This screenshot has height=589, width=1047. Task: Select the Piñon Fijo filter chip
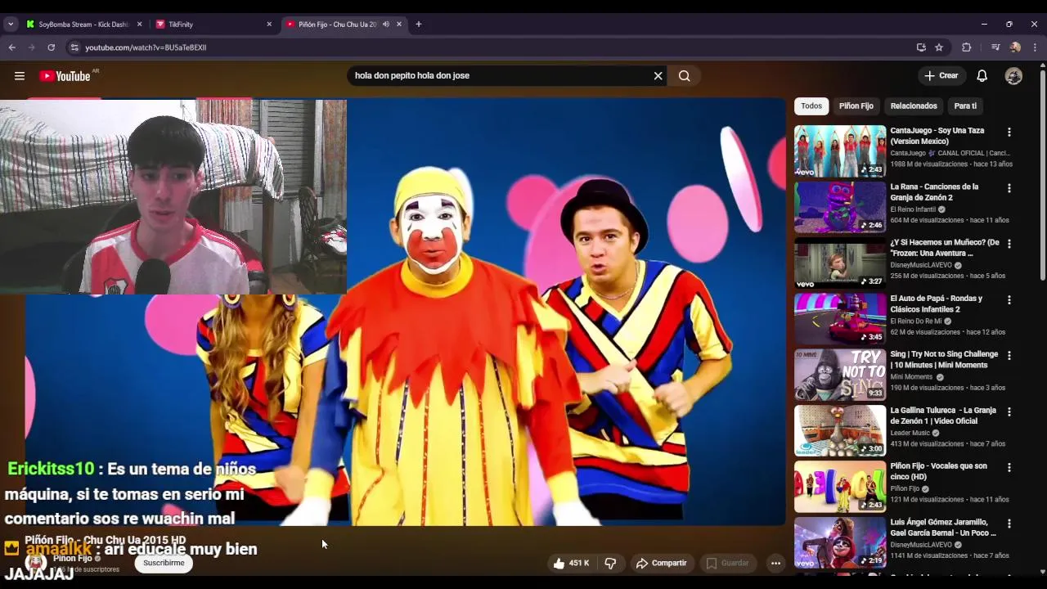[856, 106]
